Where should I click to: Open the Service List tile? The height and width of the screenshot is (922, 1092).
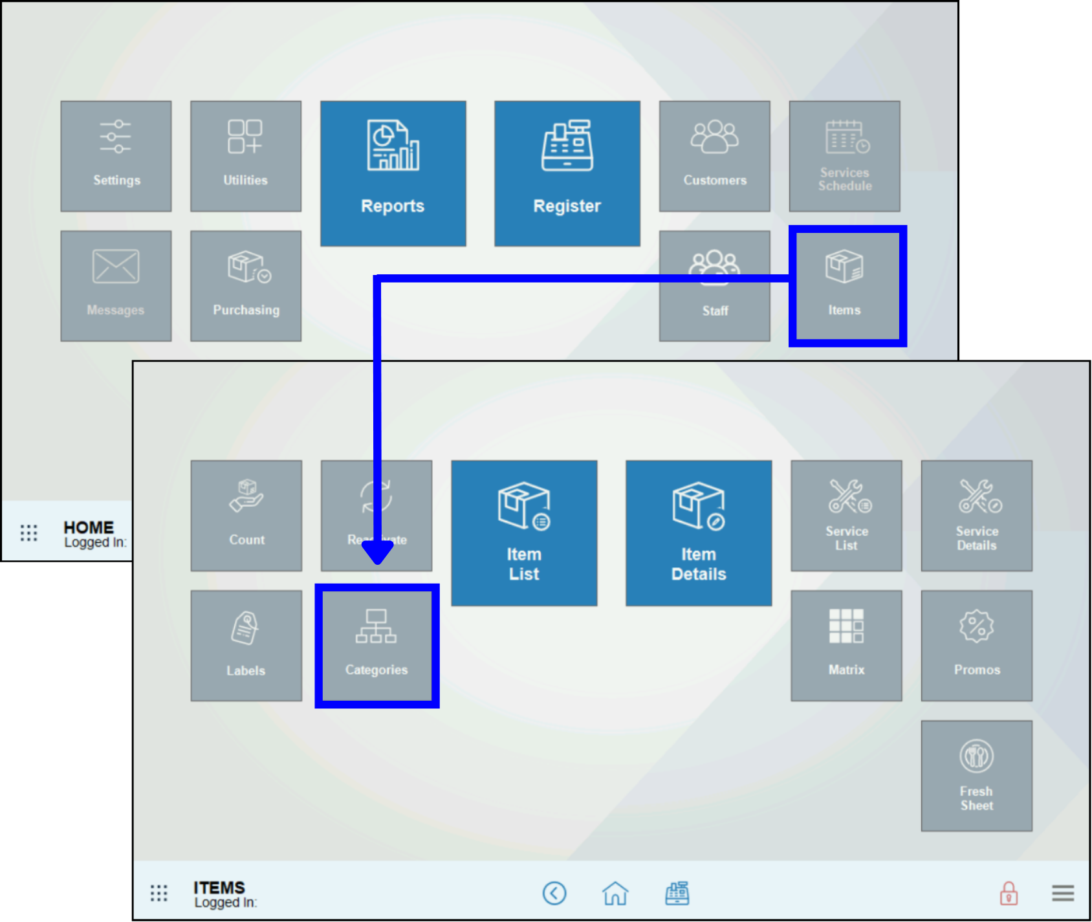846,515
